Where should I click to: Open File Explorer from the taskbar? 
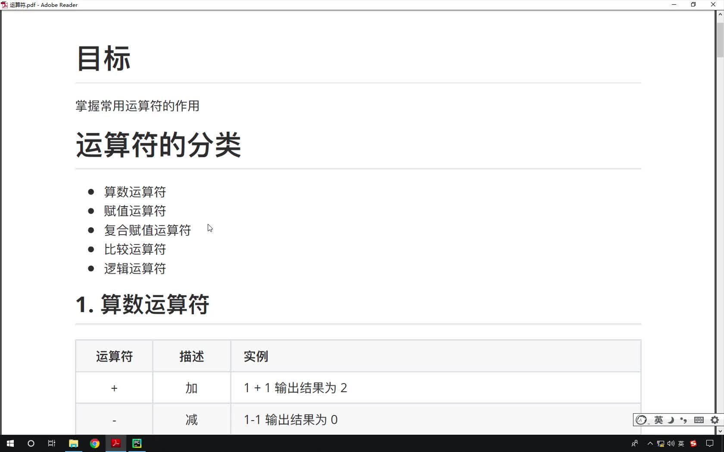[x=74, y=443]
